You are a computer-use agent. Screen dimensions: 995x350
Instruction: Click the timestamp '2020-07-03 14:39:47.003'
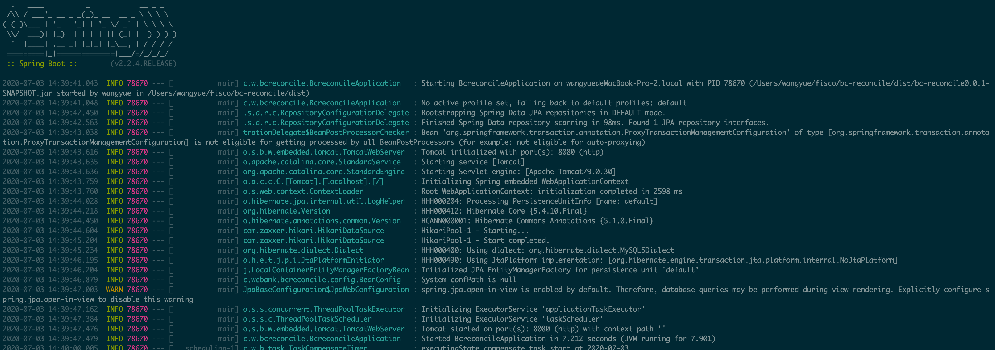click(x=50, y=290)
